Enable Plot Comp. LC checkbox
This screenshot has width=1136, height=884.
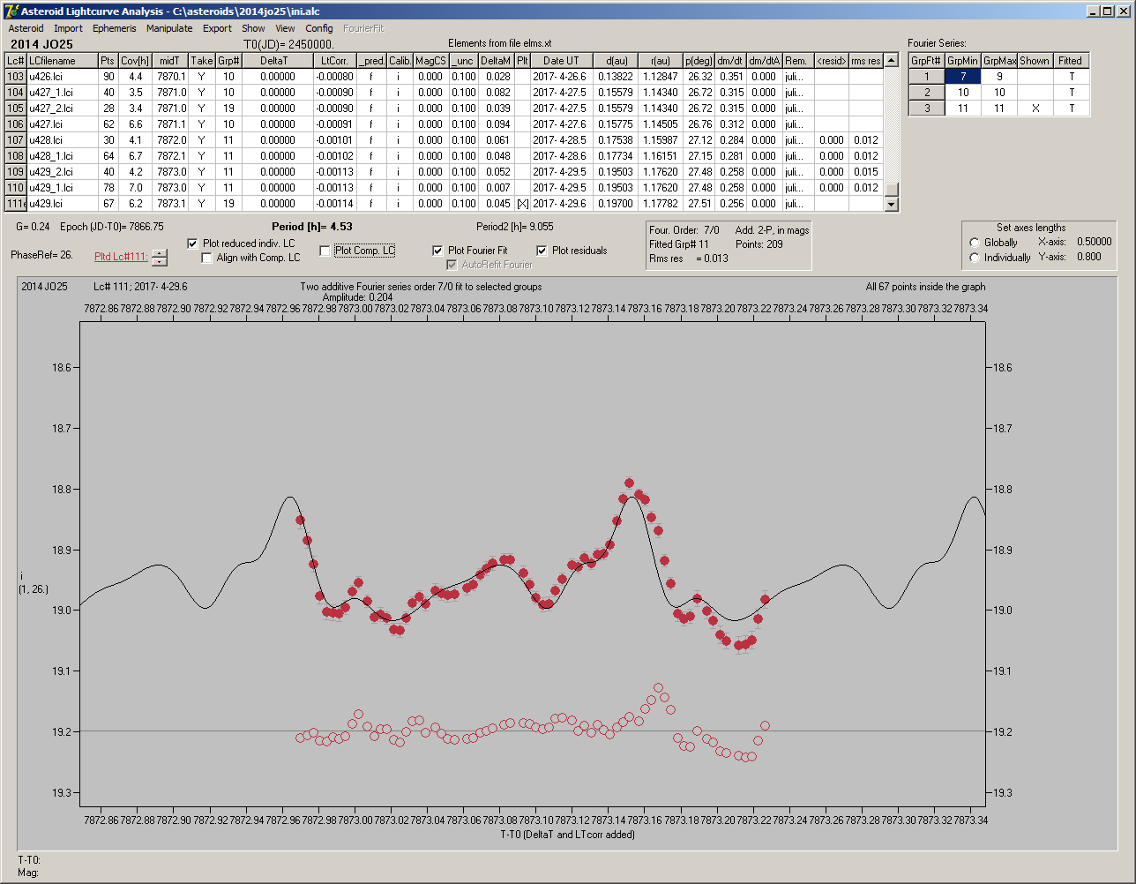[325, 251]
